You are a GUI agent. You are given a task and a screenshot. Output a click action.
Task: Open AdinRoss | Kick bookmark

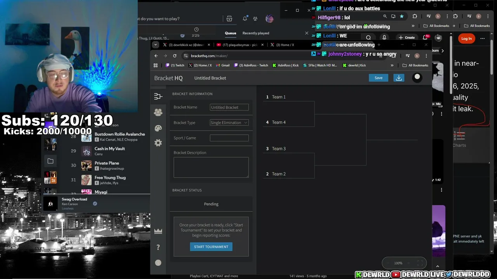click(x=285, y=65)
